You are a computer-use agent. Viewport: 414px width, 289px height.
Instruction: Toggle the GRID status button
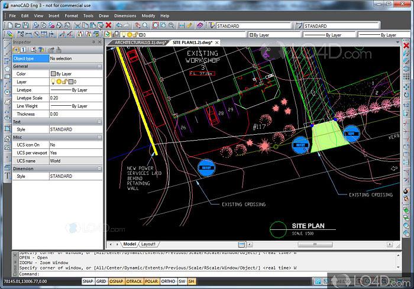pyautogui.click(x=102, y=281)
